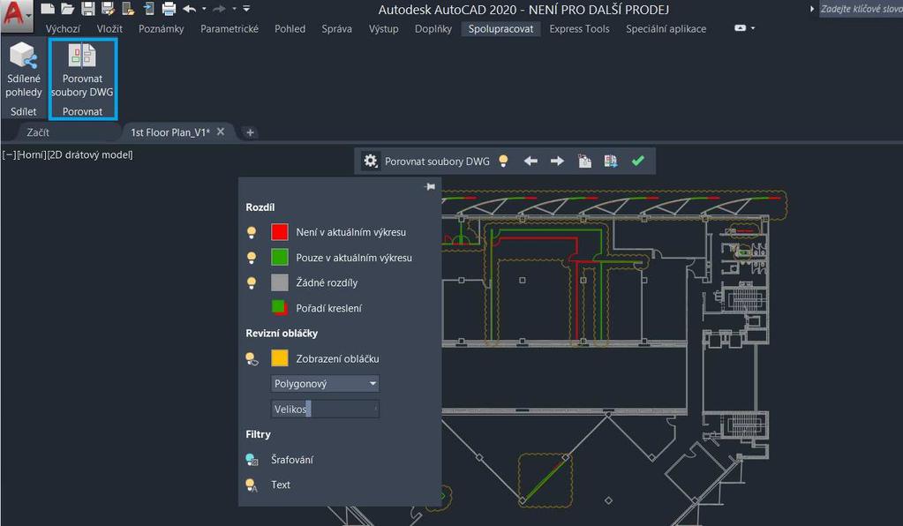Expand the Porovnat panel title
Viewport: 903px width, 526px height.
(x=82, y=111)
